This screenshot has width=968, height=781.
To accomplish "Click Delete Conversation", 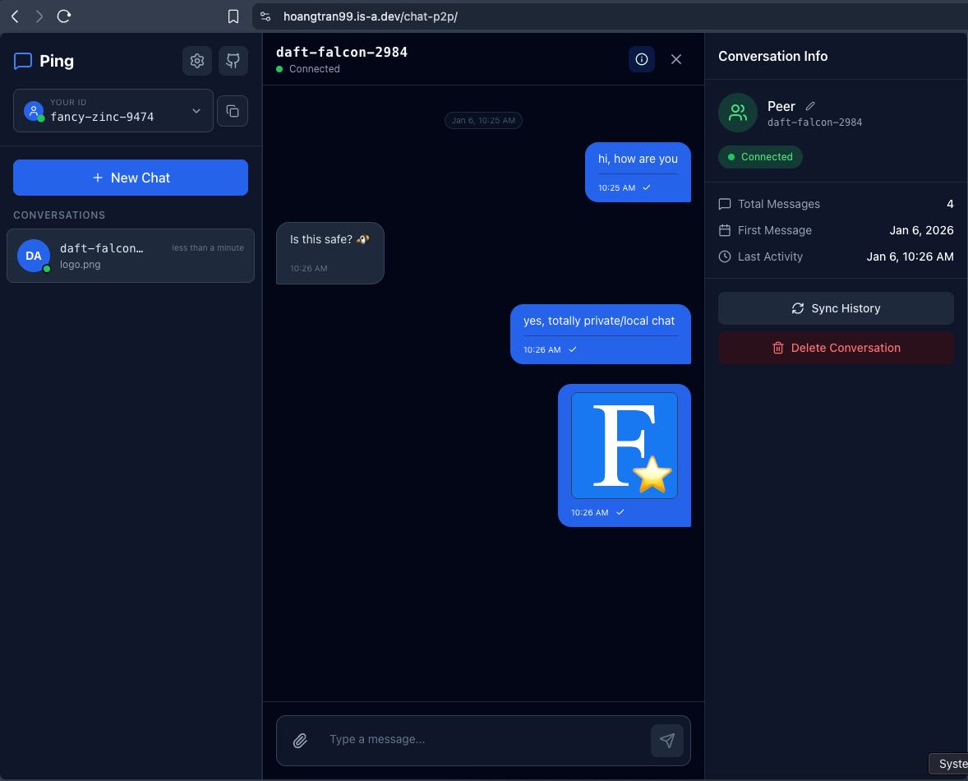I will point(835,348).
